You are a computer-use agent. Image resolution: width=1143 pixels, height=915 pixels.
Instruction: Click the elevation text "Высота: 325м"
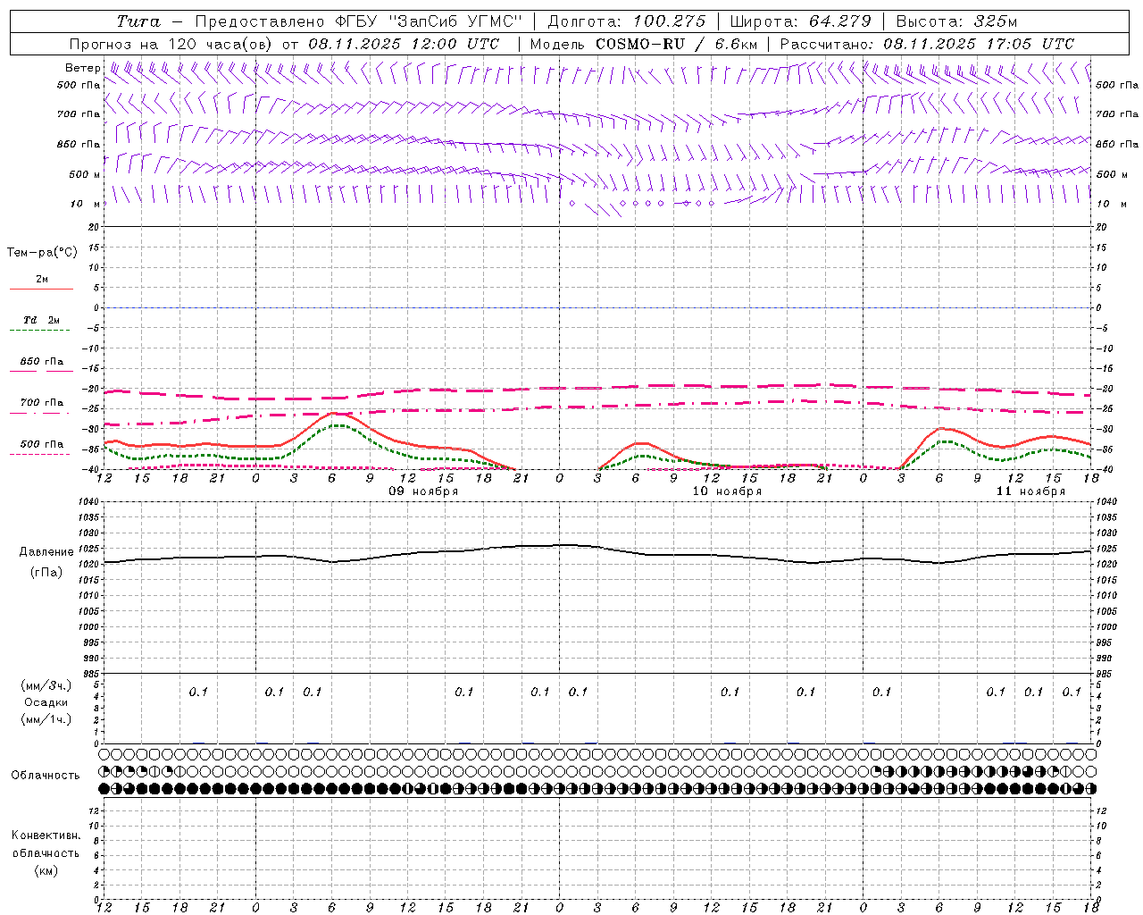pos(956,21)
